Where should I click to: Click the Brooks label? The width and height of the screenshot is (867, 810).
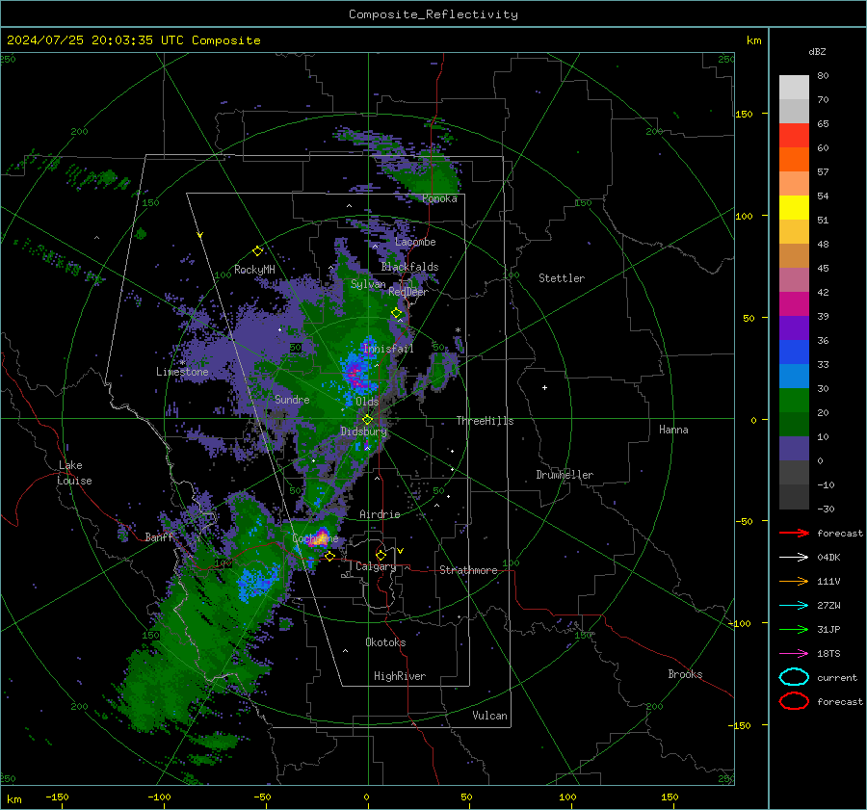(685, 674)
